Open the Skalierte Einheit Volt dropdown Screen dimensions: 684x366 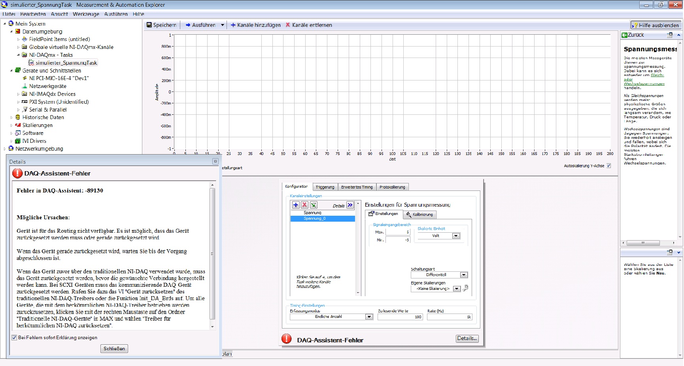tap(456, 236)
